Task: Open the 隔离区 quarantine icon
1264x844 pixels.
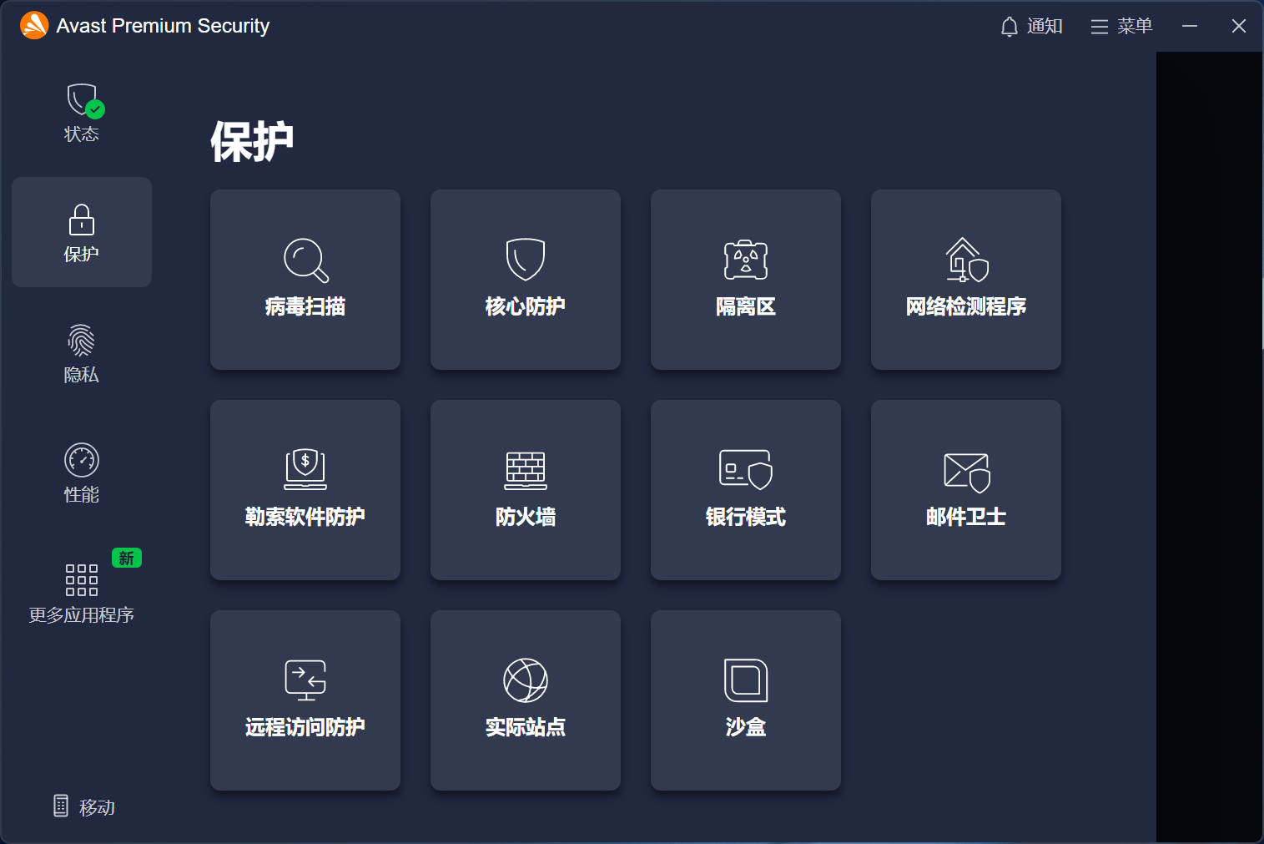Action: [746, 260]
